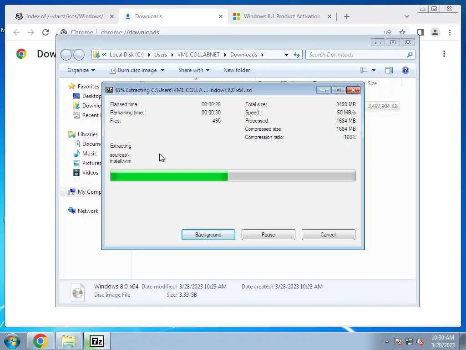Image resolution: width=466 pixels, height=350 pixels.
Task: Send extraction to Background
Action: pyautogui.click(x=208, y=235)
